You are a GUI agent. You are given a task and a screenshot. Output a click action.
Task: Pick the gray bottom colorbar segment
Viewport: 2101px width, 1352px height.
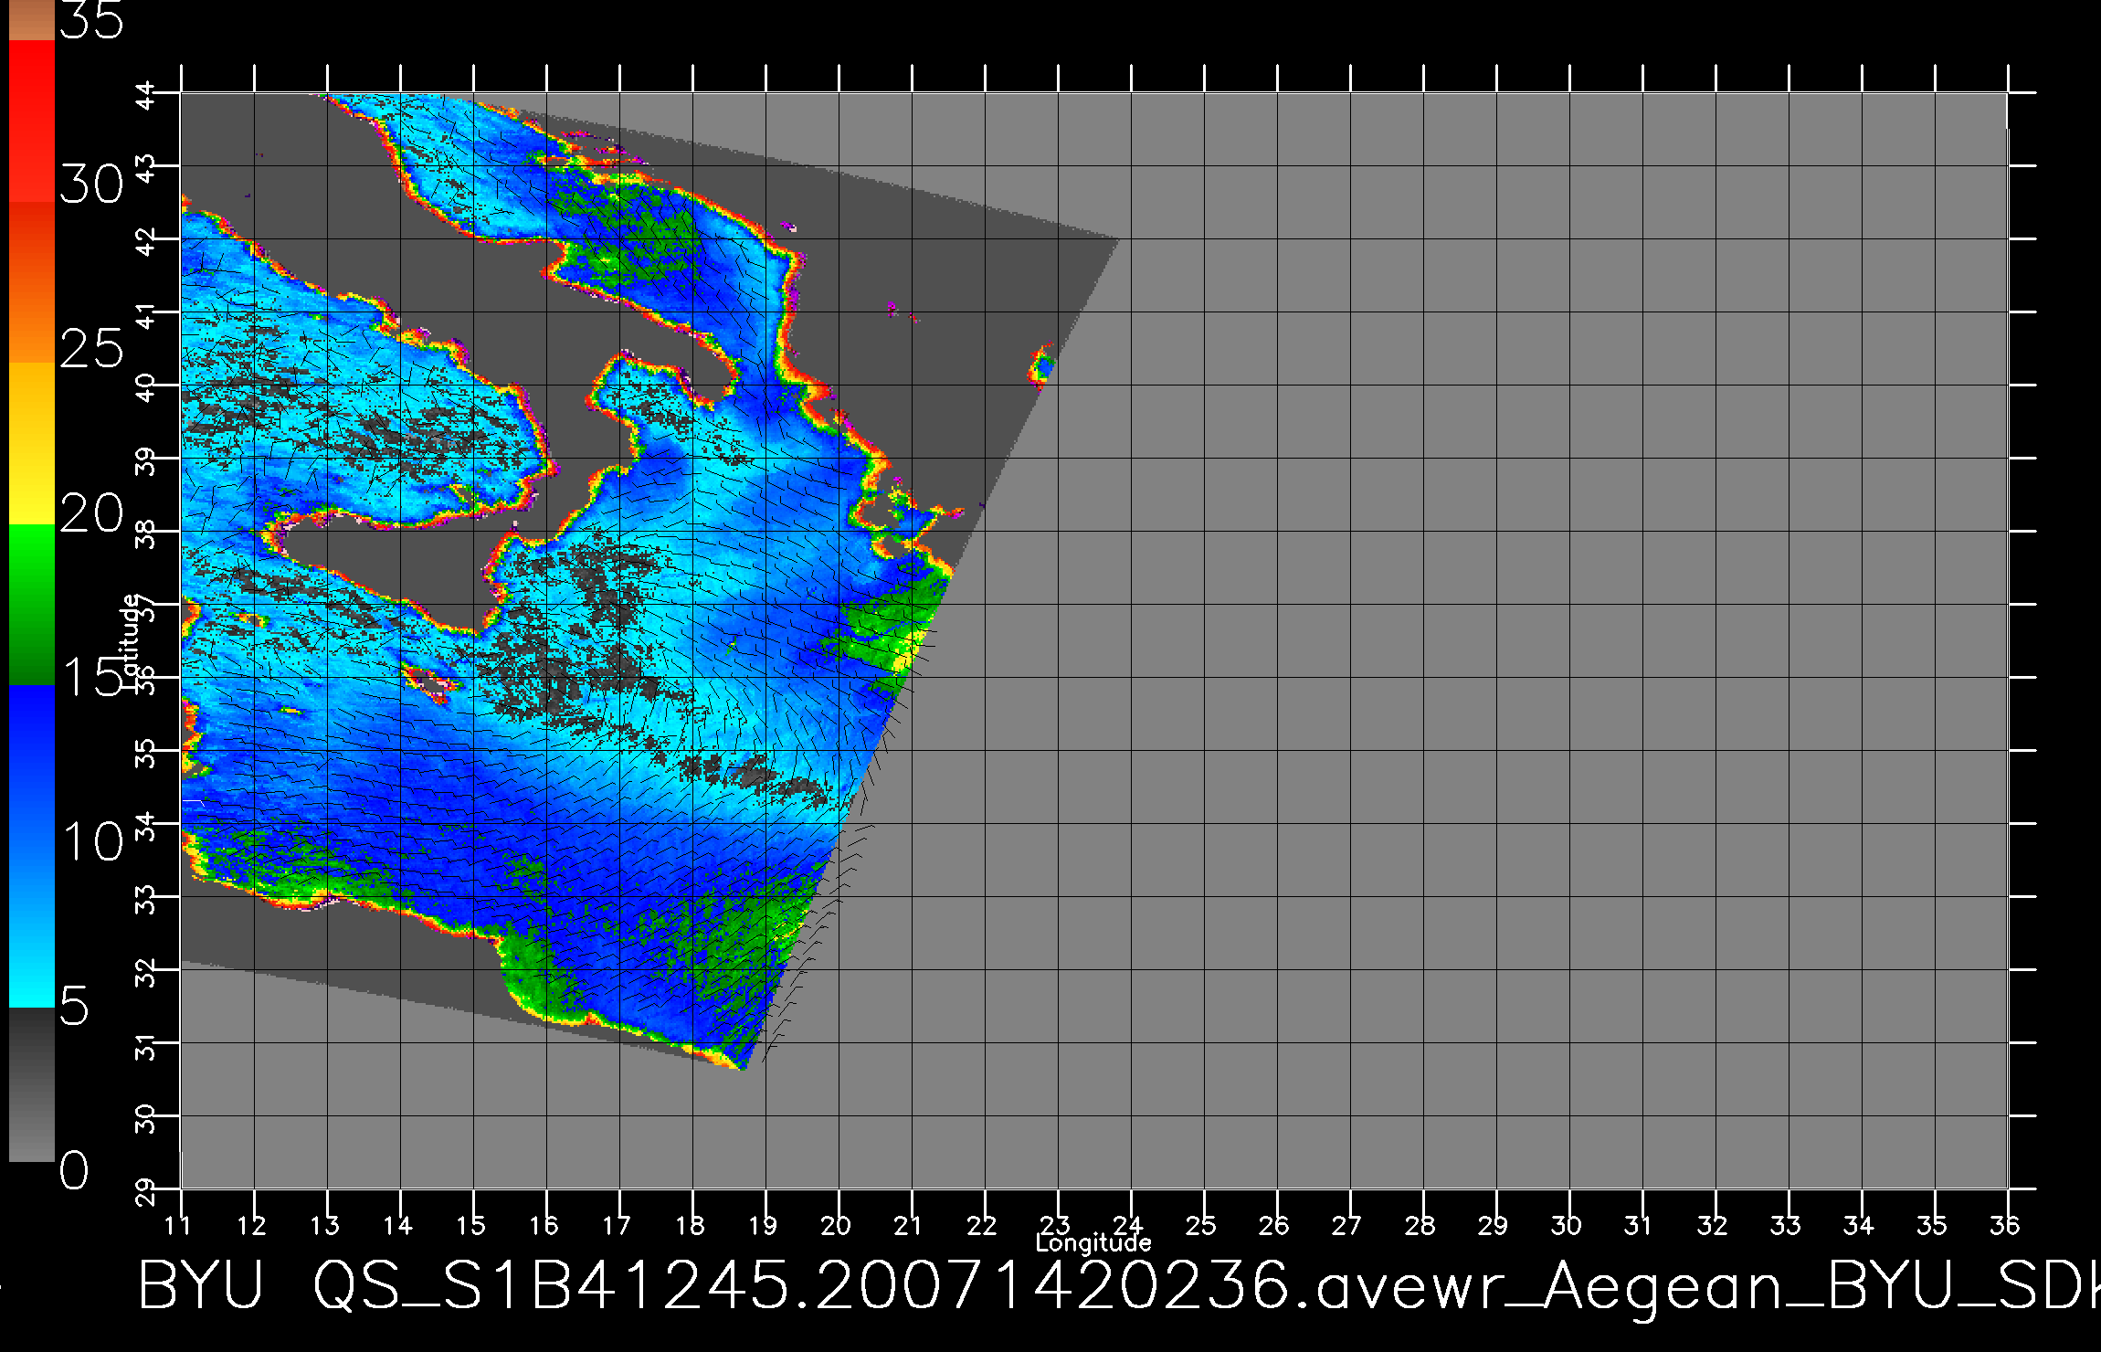pyautogui.click(x=32, y=1084)
